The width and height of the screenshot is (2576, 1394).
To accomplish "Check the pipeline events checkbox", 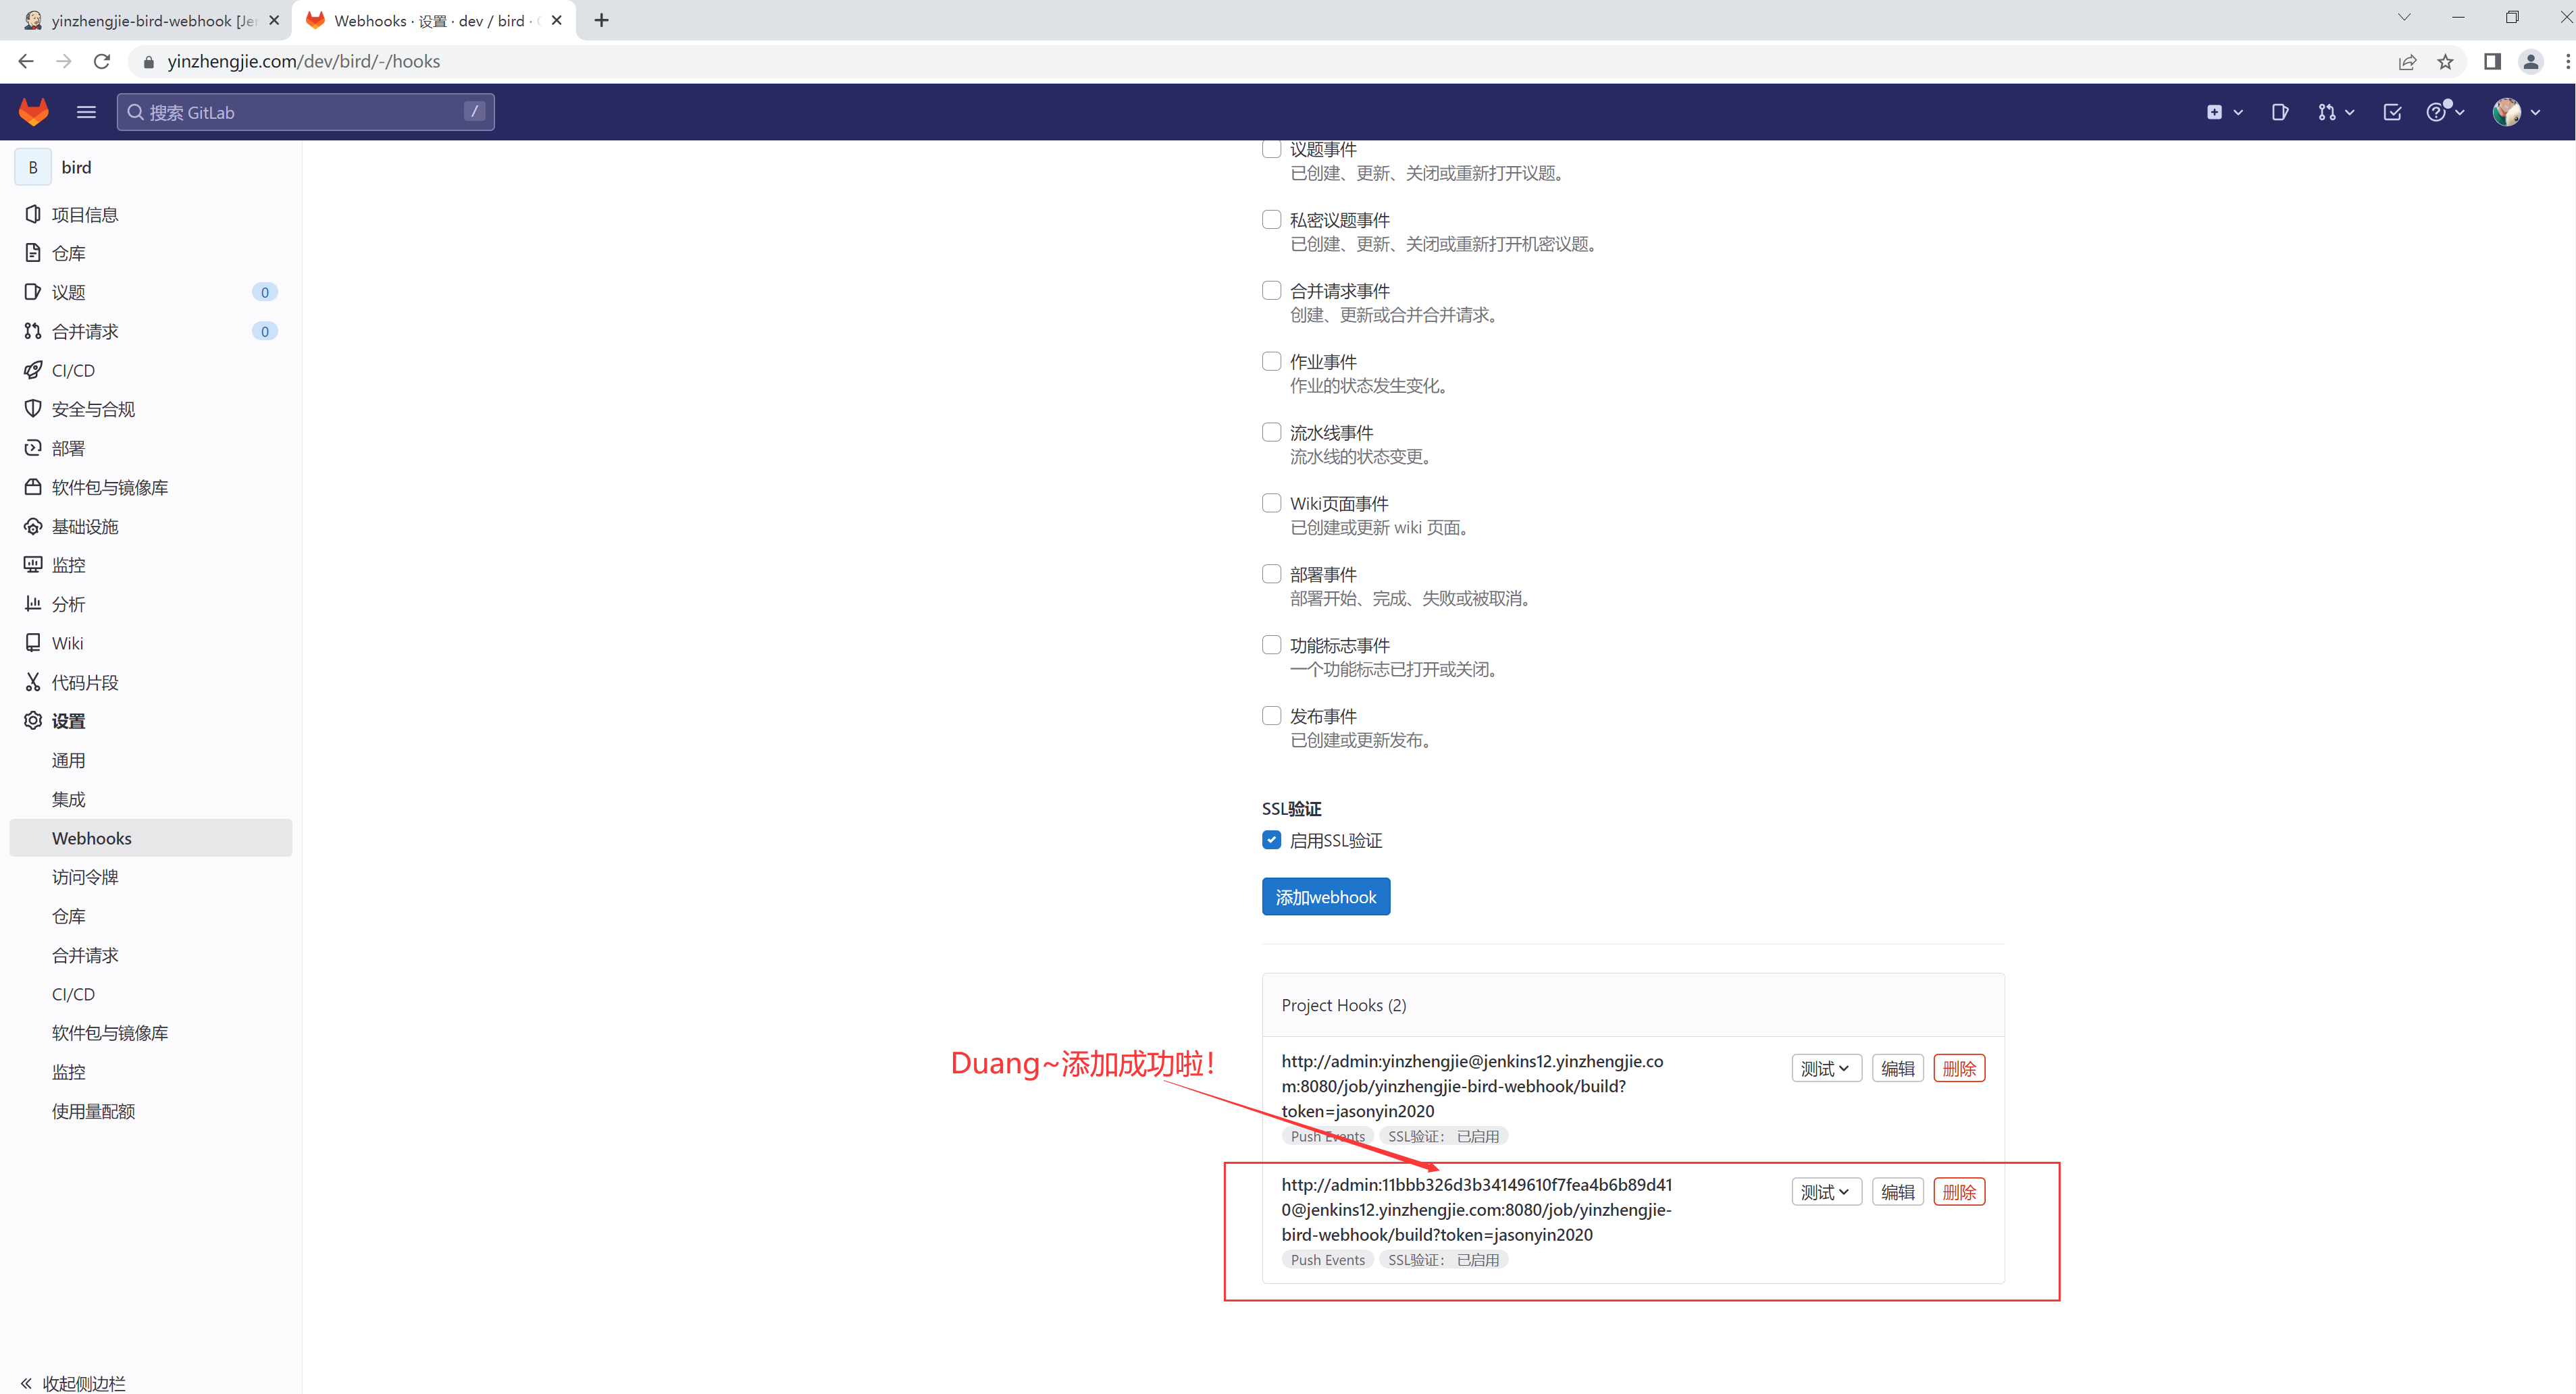I will (x=1271, y=433).
